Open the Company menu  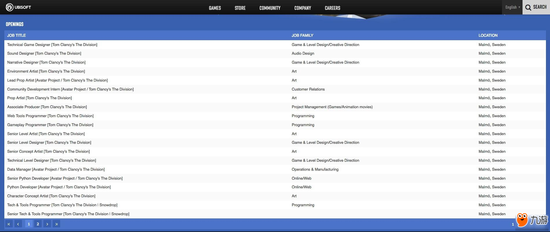coord(302,8)
